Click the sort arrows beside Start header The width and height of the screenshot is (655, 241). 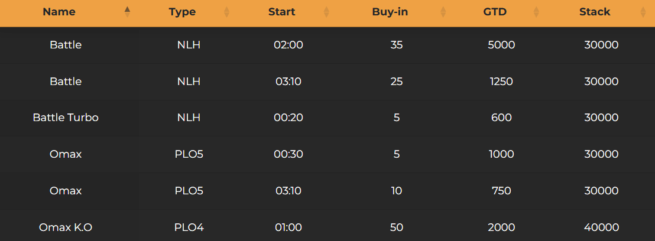(326, 12)
